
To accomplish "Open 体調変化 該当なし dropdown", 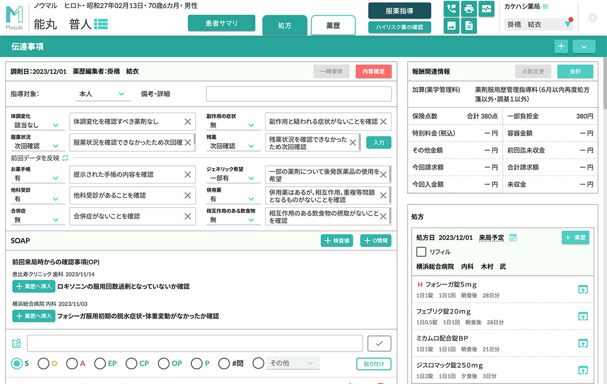I will (37, 125).
